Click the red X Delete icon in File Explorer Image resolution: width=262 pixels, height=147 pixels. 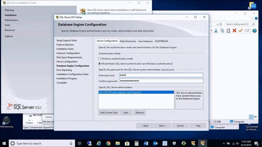(235, 31)
